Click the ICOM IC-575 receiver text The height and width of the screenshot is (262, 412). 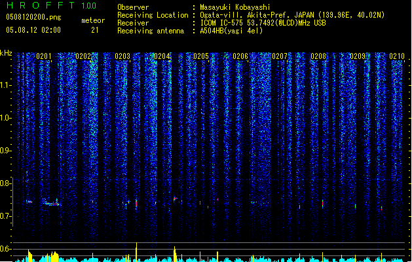pyautogui.click(x=263, y=23)
